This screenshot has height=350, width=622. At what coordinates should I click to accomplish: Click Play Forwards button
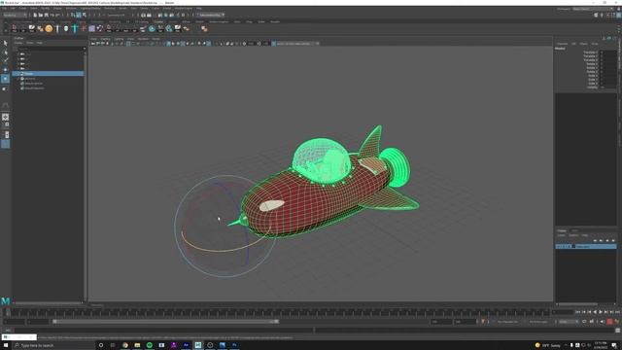601,312
